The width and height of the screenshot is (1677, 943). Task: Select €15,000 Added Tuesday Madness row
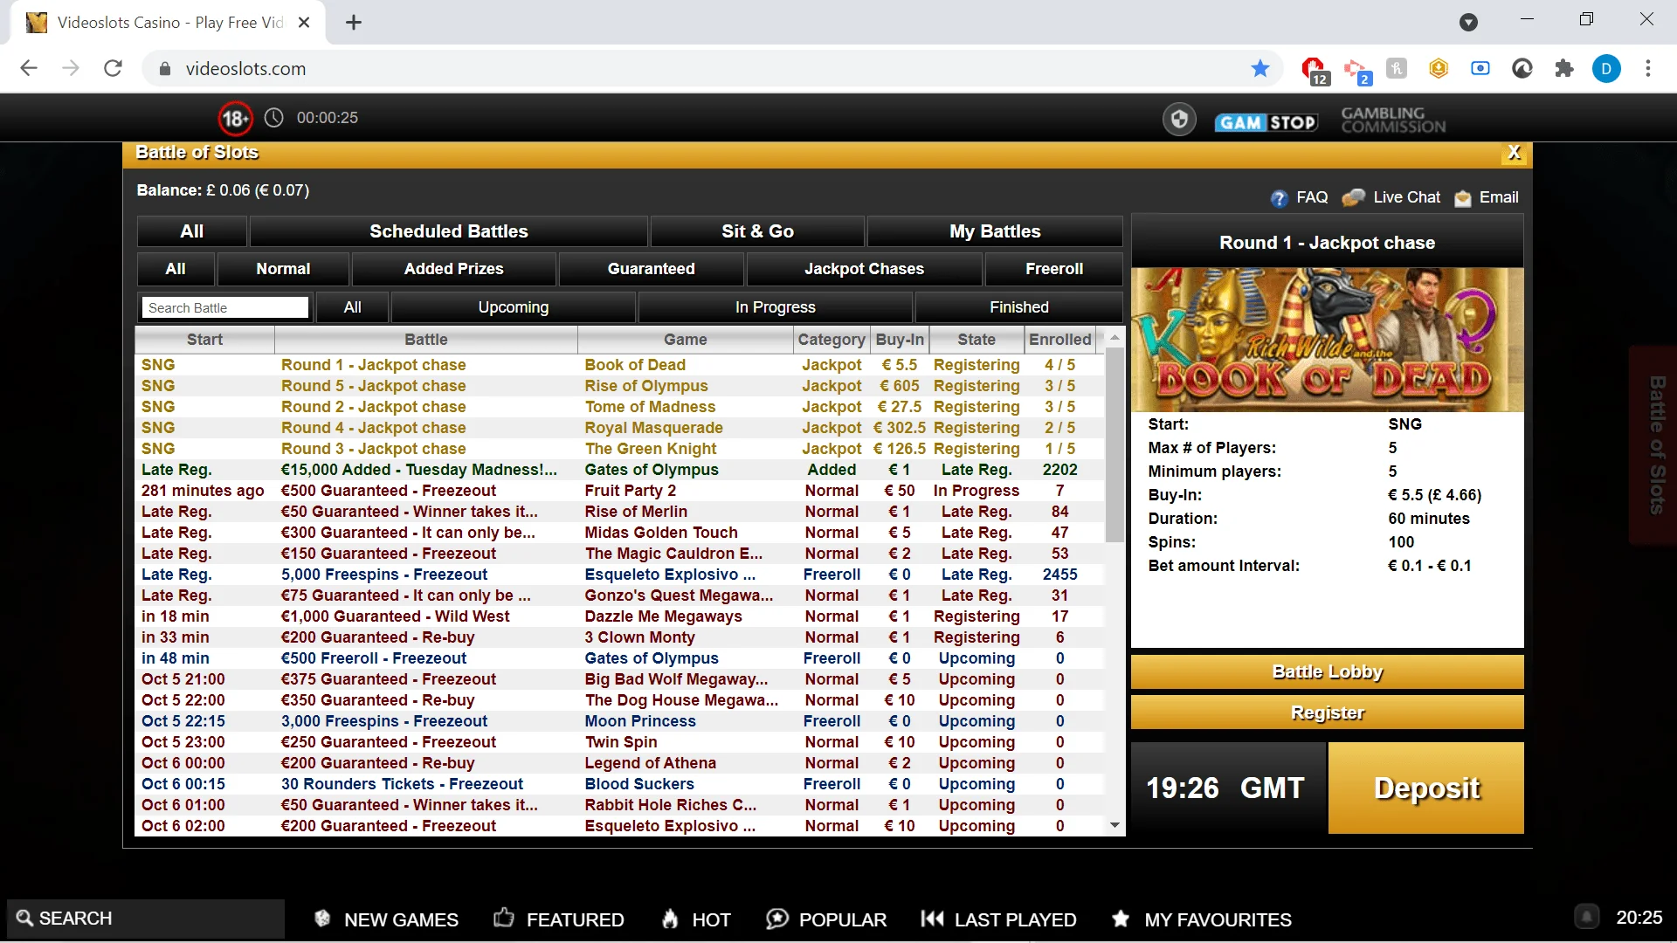[x=619, y=470]
